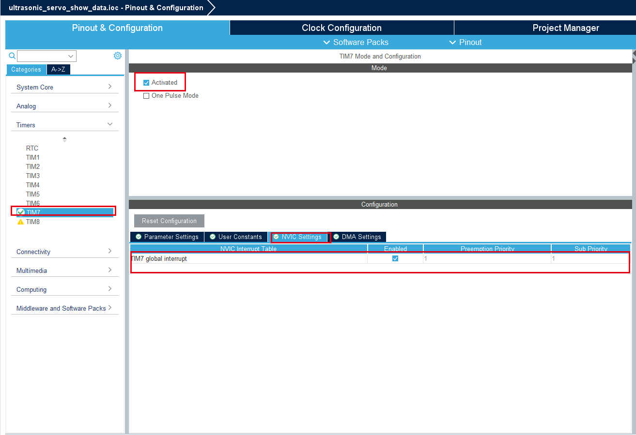This screenshot has height=435, width=636.
Task: Switch to Clock Configuration tab
Action: tap(341, 28)
